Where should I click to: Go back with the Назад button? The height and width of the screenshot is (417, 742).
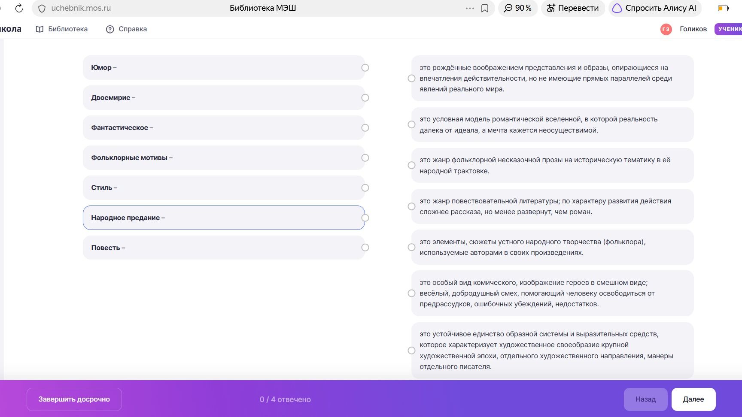coord(645,399)
